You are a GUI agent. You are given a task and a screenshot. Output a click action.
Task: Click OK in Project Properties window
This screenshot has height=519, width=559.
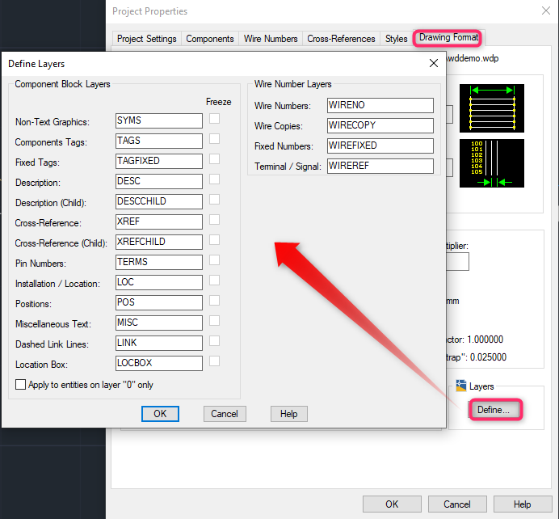392,504
